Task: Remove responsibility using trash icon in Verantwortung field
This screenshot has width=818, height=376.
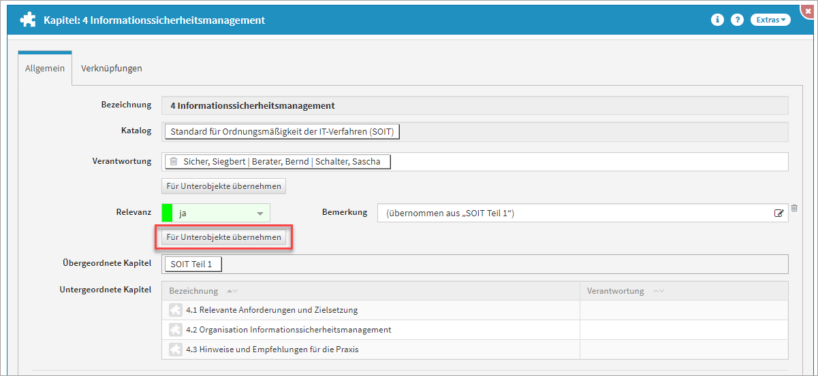Action: (174, 162)
